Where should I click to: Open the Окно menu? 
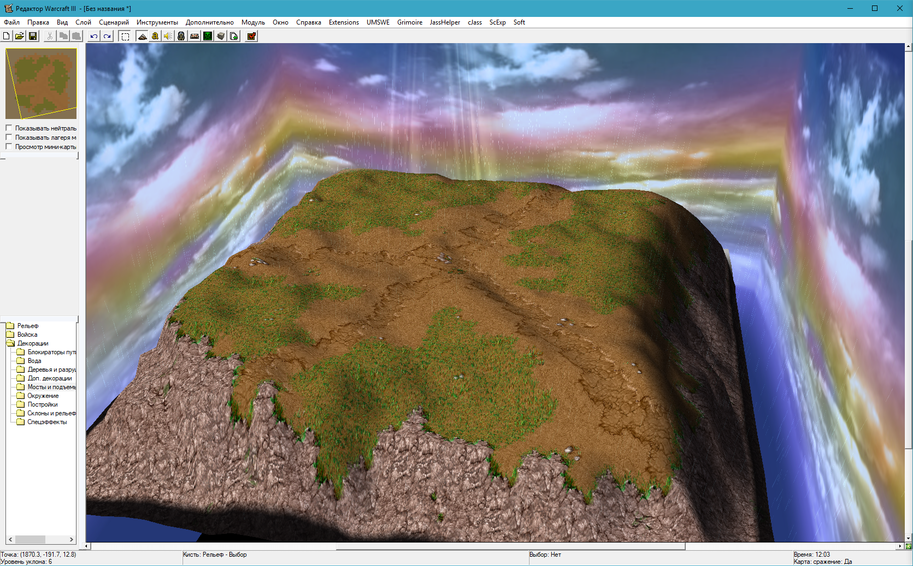[280, 22]
